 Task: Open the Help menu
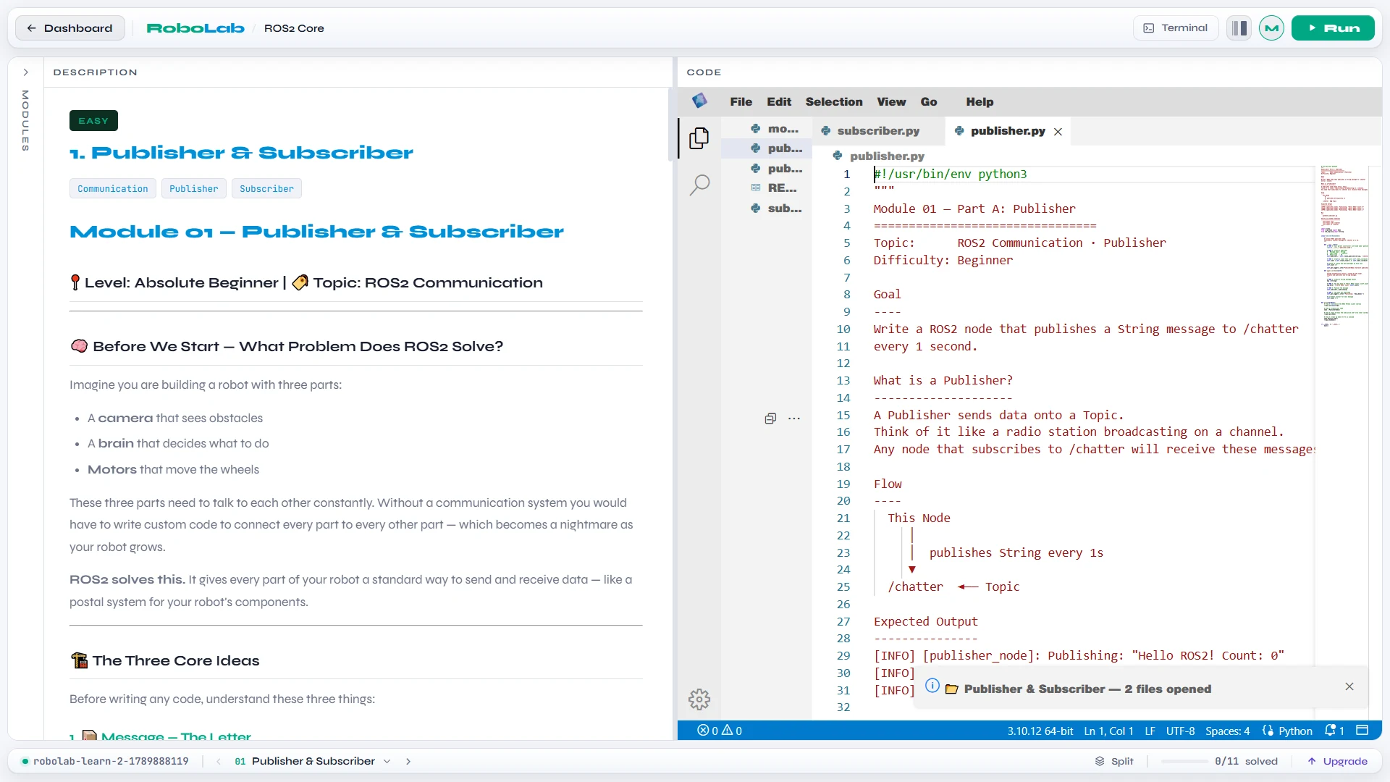980,102
